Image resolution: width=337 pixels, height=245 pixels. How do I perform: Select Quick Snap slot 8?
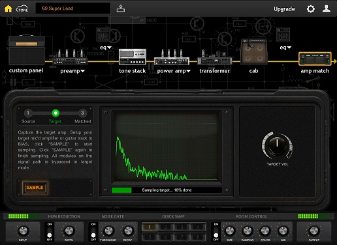pyautogui.click(x=198, y=237)
